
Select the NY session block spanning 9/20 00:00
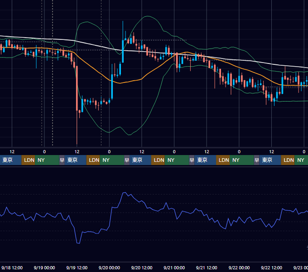point(112,160)
